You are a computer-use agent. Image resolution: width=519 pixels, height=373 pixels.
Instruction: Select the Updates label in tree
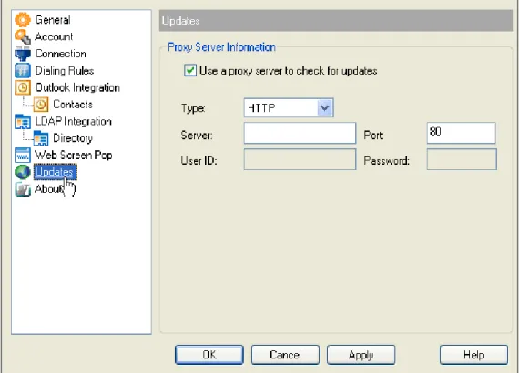[55, 172]
